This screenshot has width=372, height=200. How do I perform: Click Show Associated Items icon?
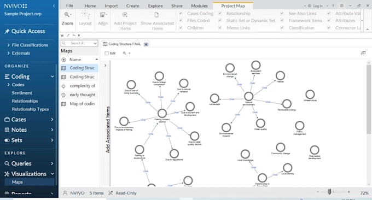(x=156, y=15)
